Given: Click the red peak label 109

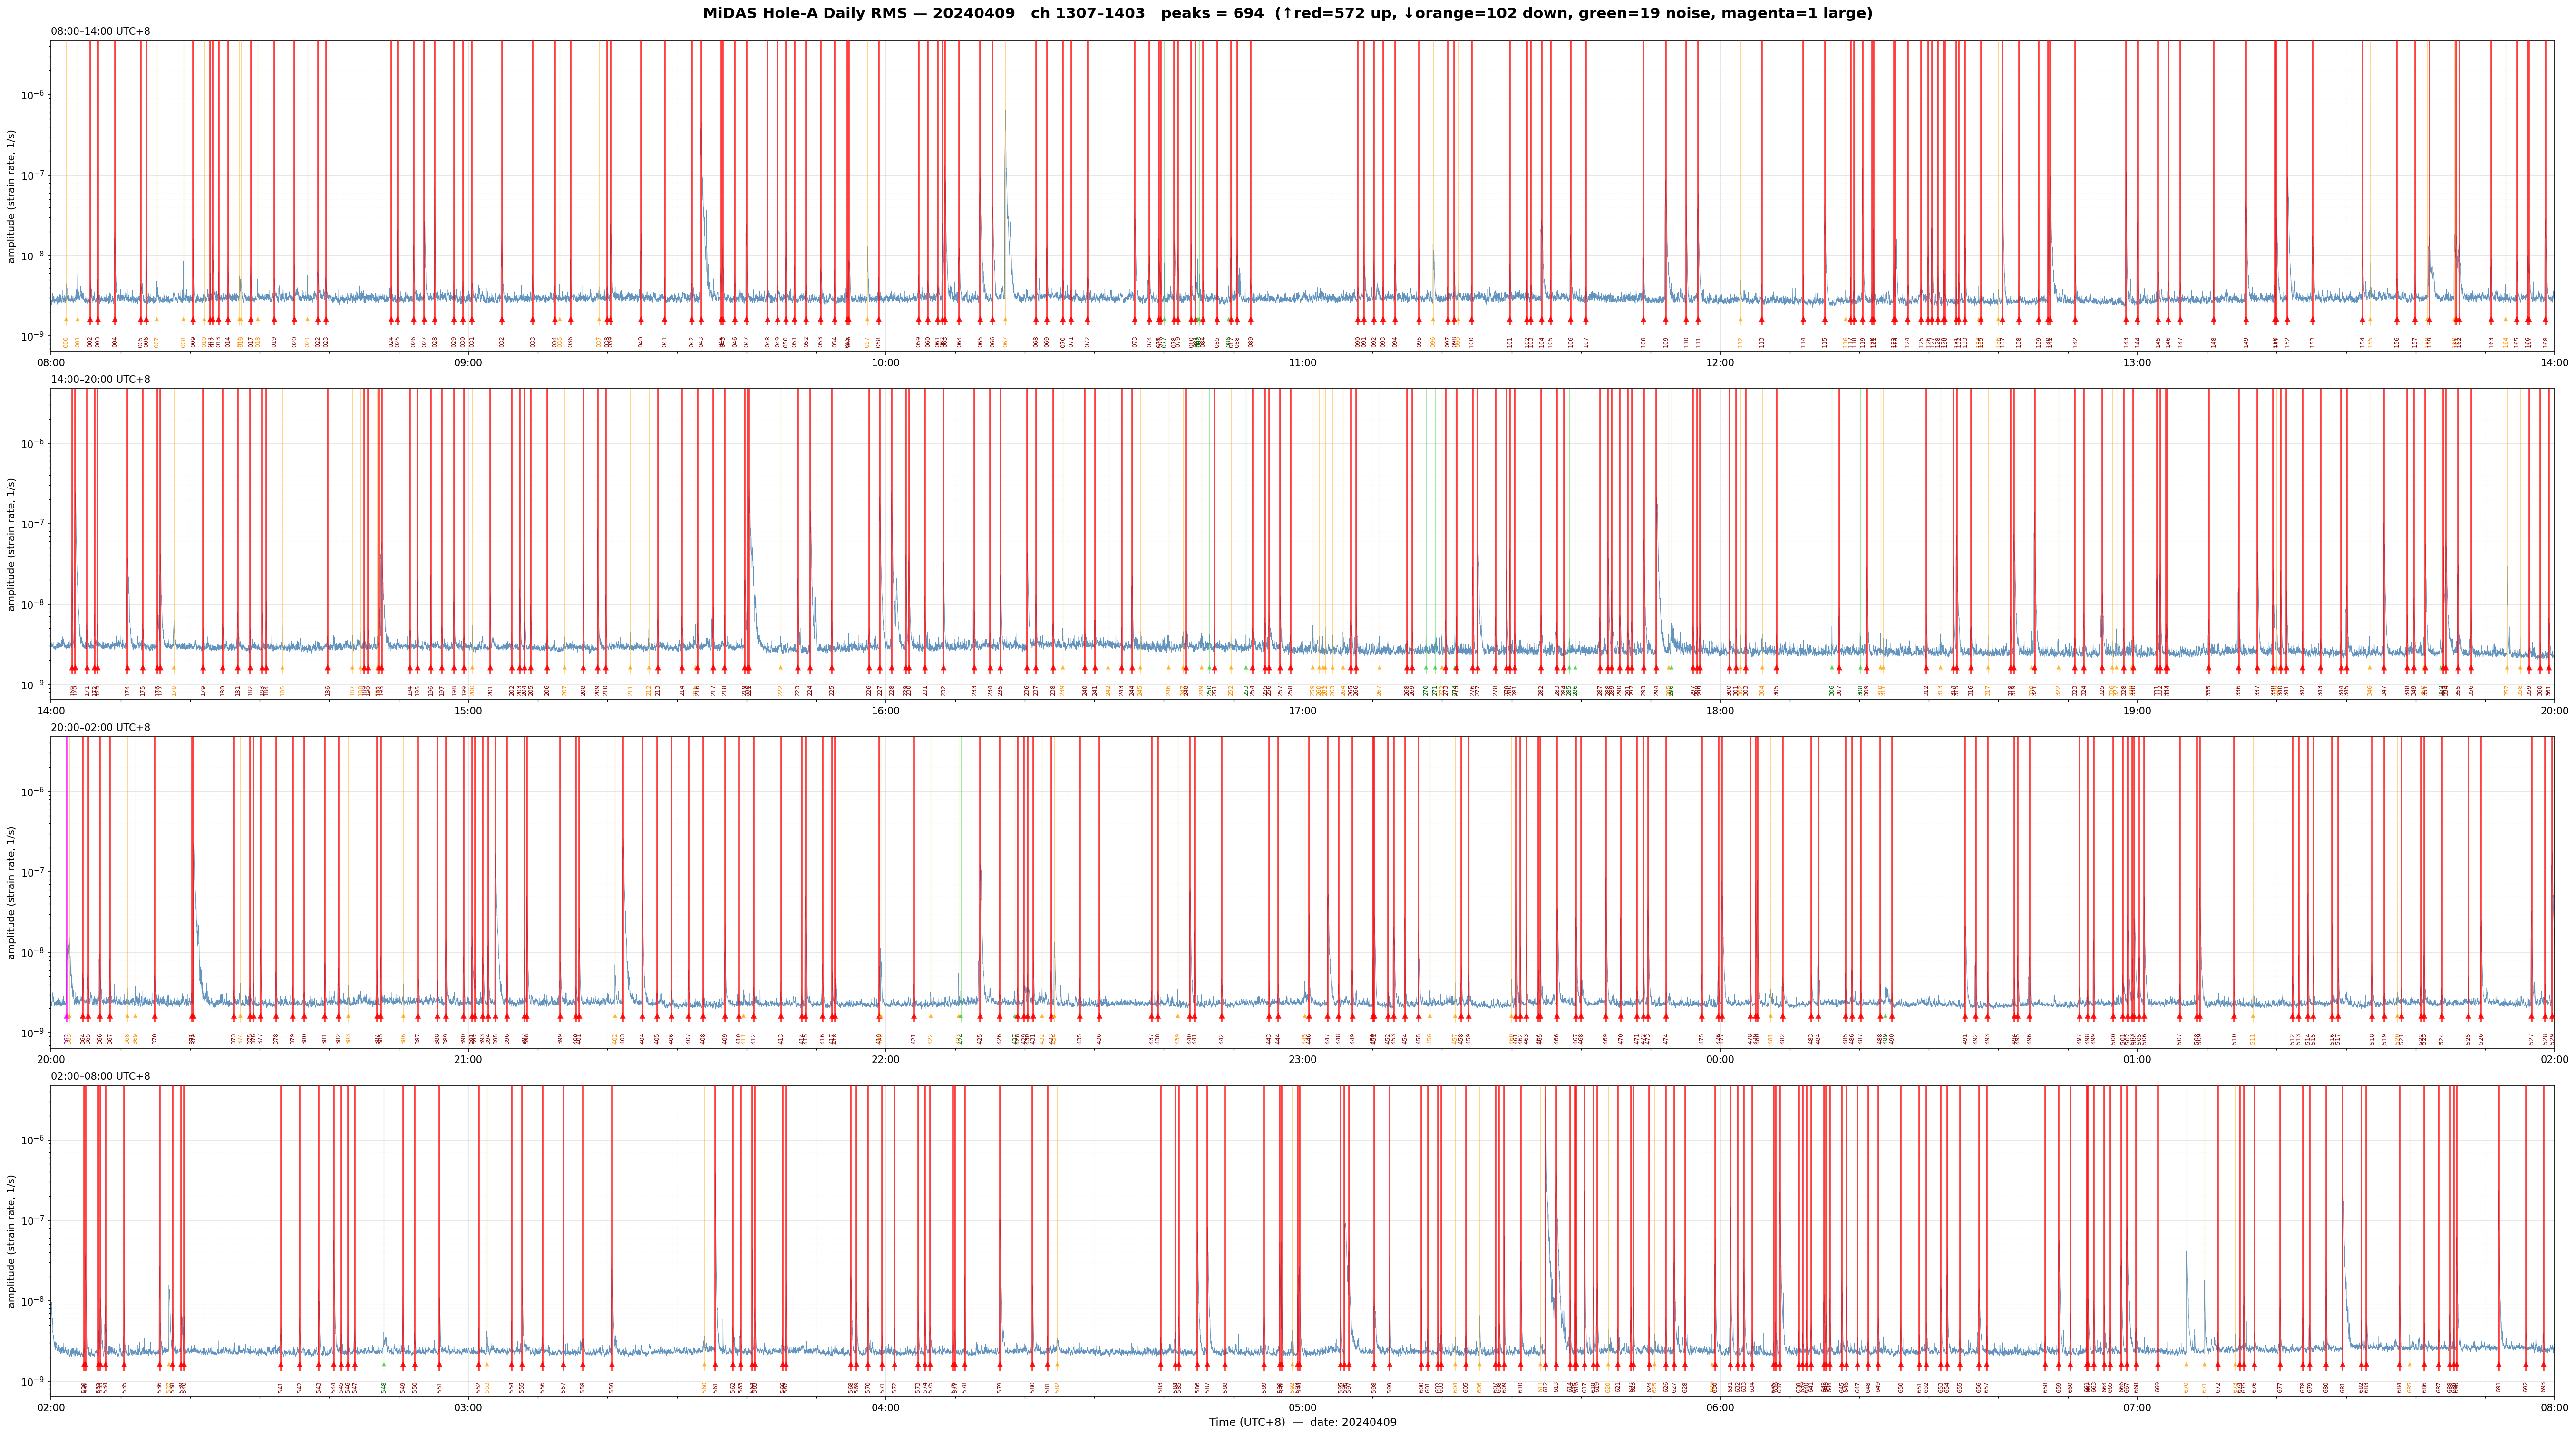Looking at the screenshot, I should [1666, 342].
